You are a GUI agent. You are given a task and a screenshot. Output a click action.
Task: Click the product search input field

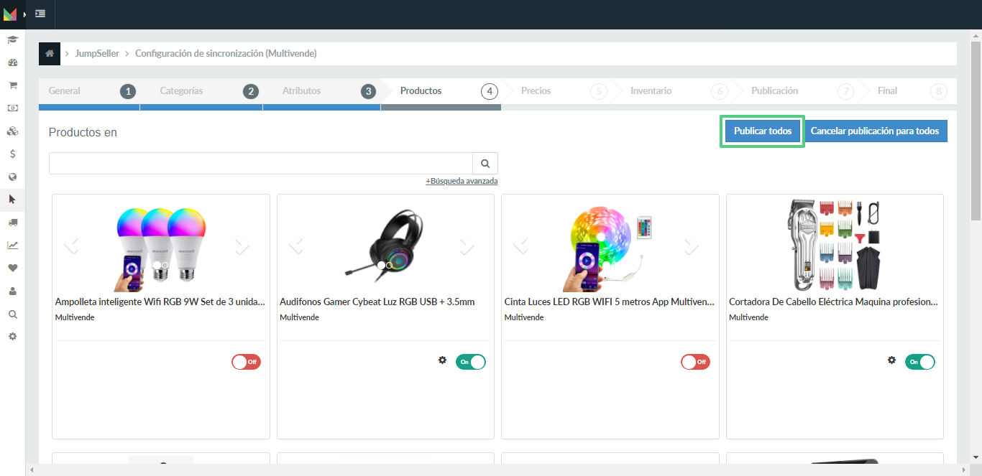261,164
